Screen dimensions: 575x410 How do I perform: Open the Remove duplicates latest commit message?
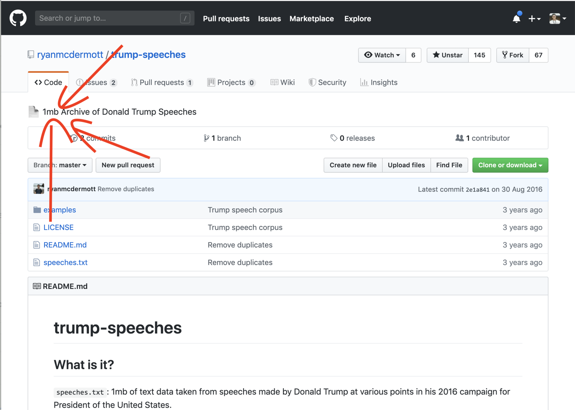(x=126, y=189)
